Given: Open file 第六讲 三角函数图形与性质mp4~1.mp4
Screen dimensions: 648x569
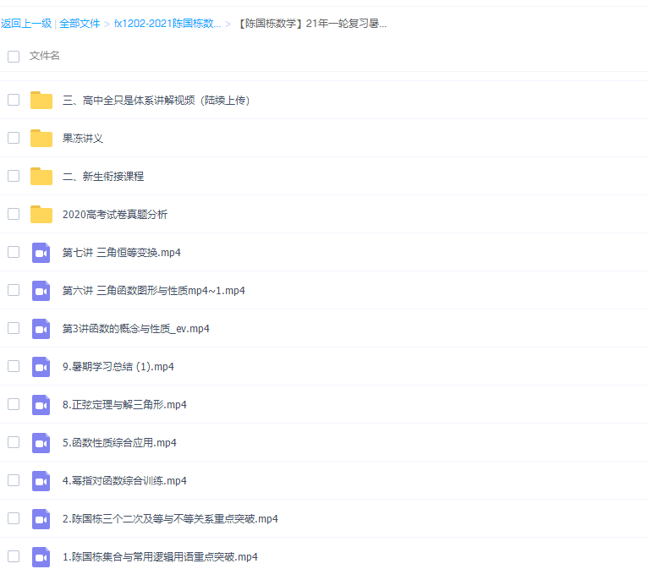Looking at the screenshot, I should [153, 290].
